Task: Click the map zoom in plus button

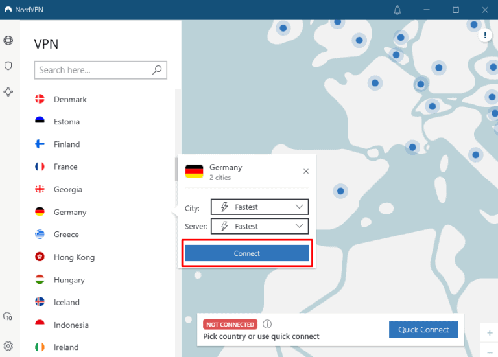Action: coord(490,333)
